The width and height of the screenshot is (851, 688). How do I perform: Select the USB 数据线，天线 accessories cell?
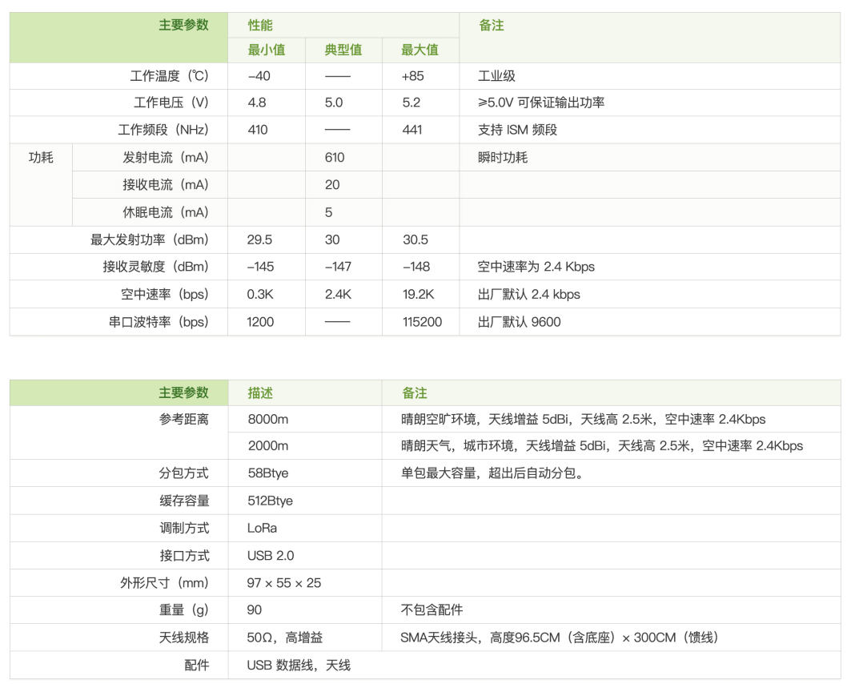(x=299, y=666)
